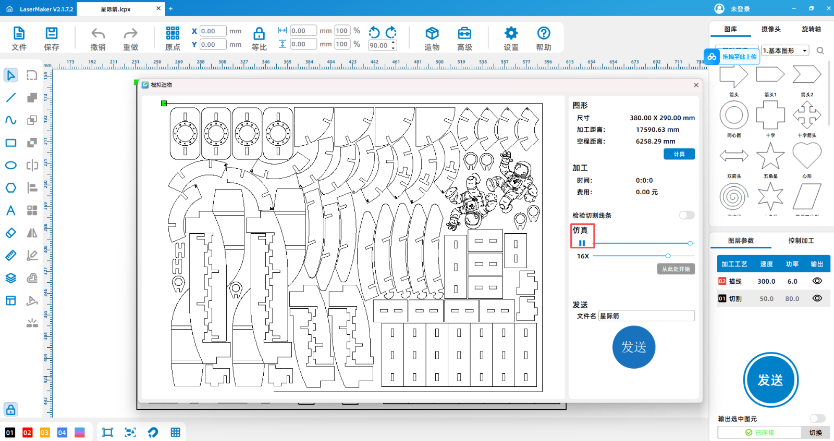Select the hexagon polygon tool

tap(10, 188)
